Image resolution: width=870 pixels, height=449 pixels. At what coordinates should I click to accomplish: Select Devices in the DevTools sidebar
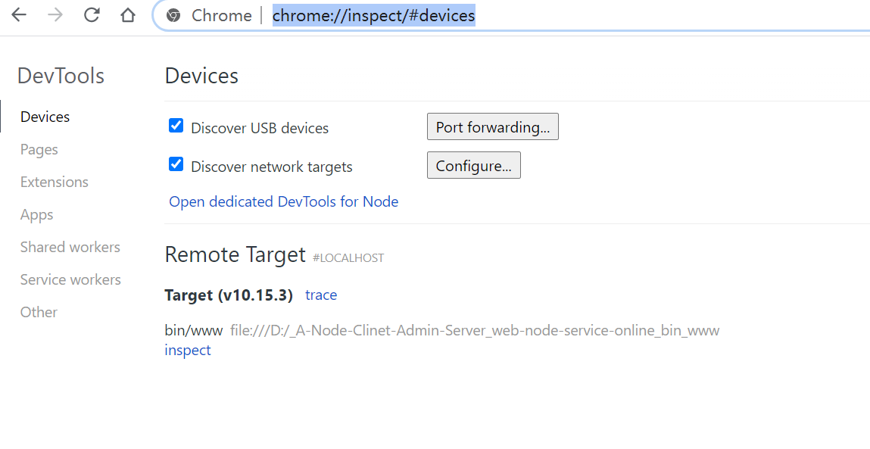point(45,117)
